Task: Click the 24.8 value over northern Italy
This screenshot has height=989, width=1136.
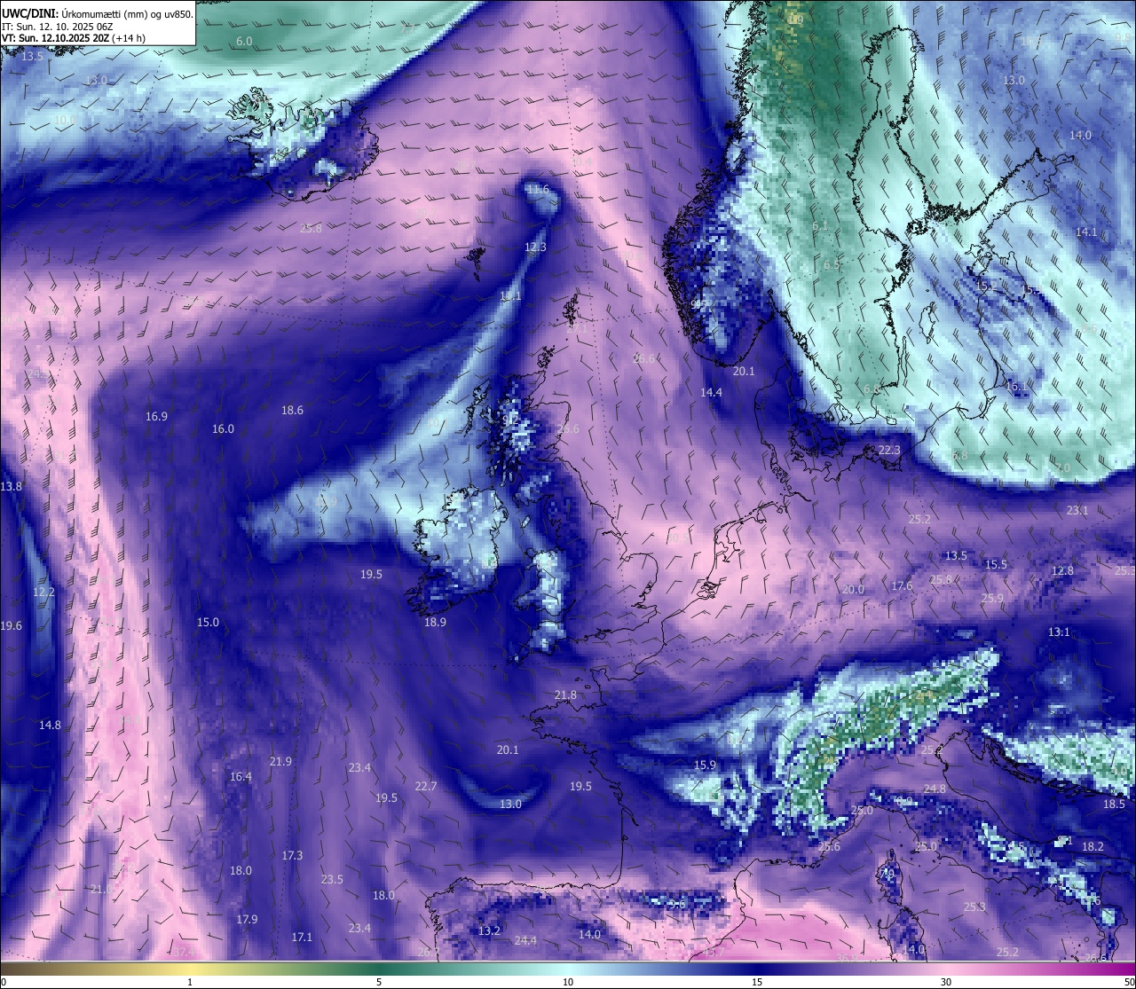Action: pyautogui.click(x=935, y=789)
